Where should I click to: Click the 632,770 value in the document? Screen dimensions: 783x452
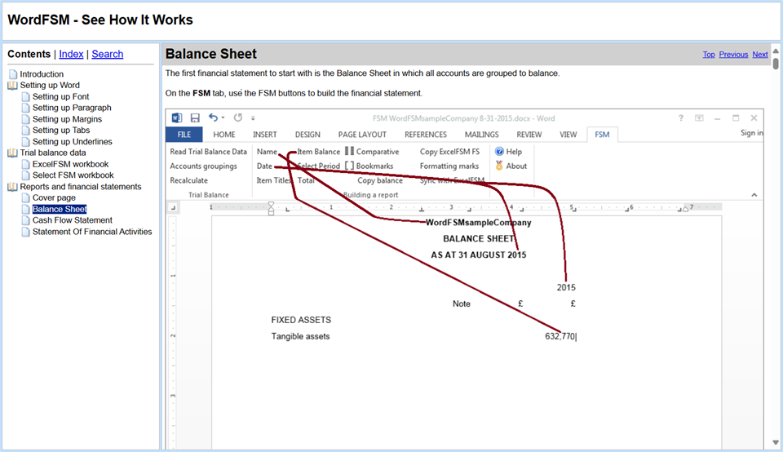click(x=560, y=337)
